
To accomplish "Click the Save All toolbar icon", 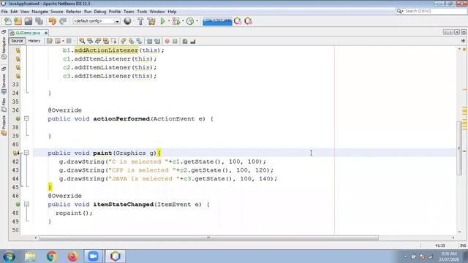I will tap(39, 21).
